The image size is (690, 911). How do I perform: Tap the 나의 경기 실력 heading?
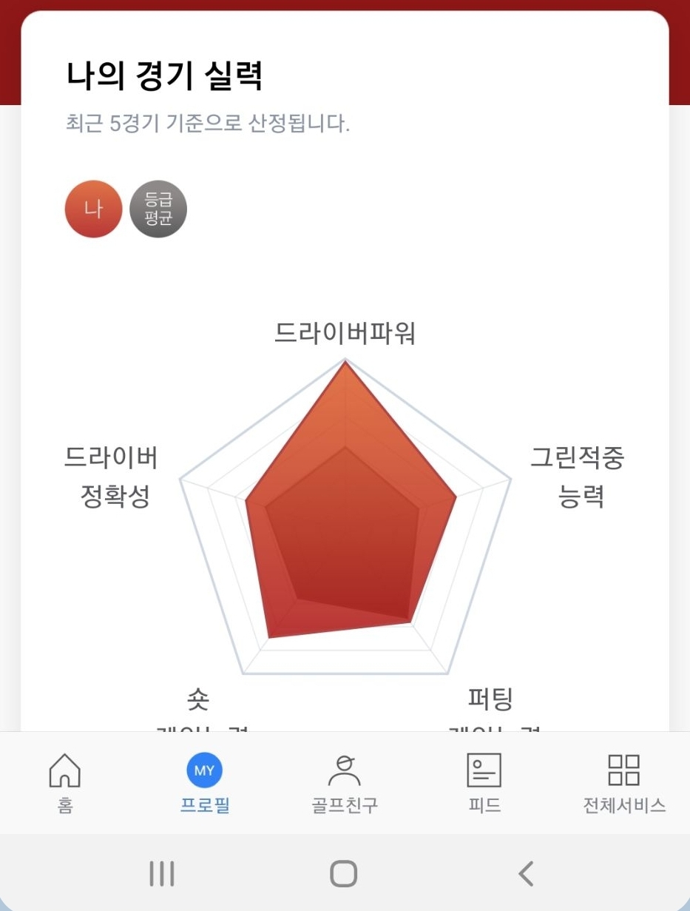click(164, 76)
